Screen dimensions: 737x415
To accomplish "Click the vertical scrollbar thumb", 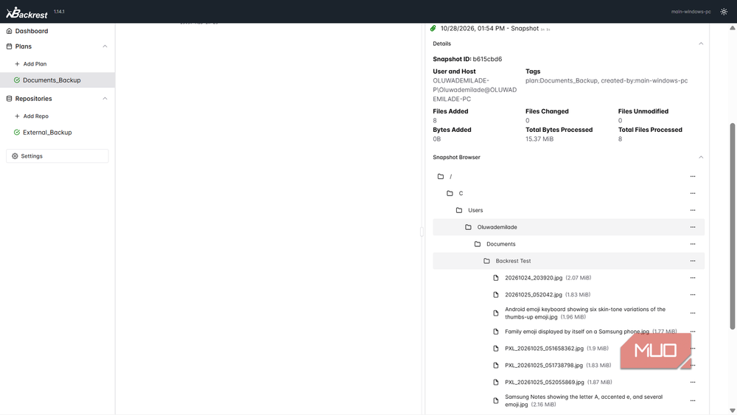I will [x=733, y=226].
